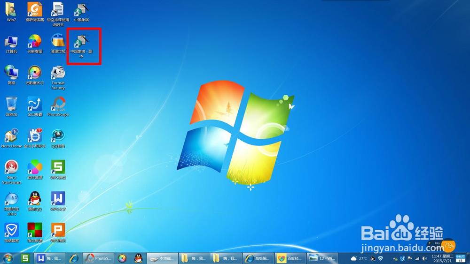Select the 清理垃圾 broom icon
The image size is (470, 264).
[58, 44]
